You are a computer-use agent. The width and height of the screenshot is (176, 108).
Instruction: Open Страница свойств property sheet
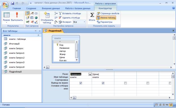pos(108,14)
